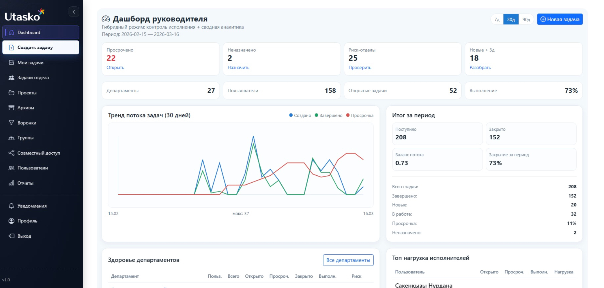This screenshot has width=604, height=288.
Task: Collapse the sidebar with the chevron
Action: [74, 12]
